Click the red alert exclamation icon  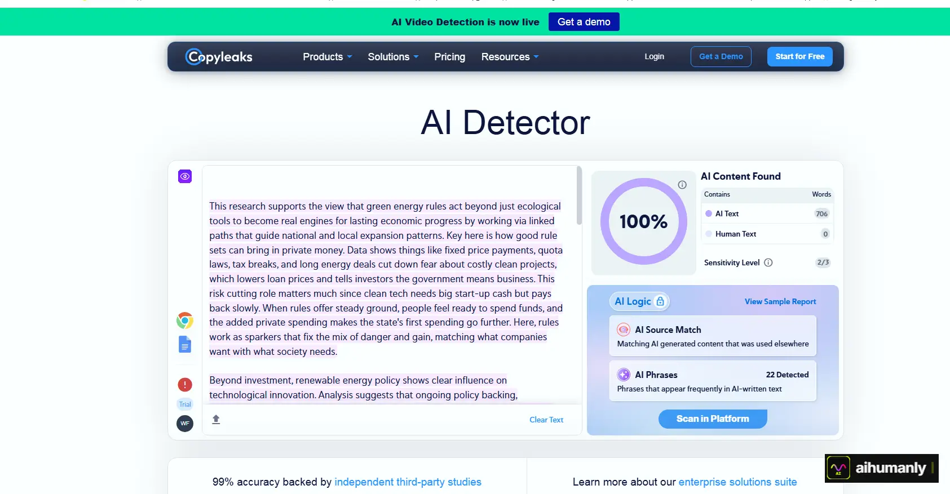click(x=185, y=385)
